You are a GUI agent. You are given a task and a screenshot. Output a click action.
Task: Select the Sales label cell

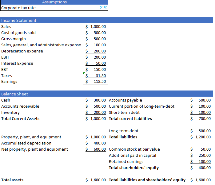point(6,26)
